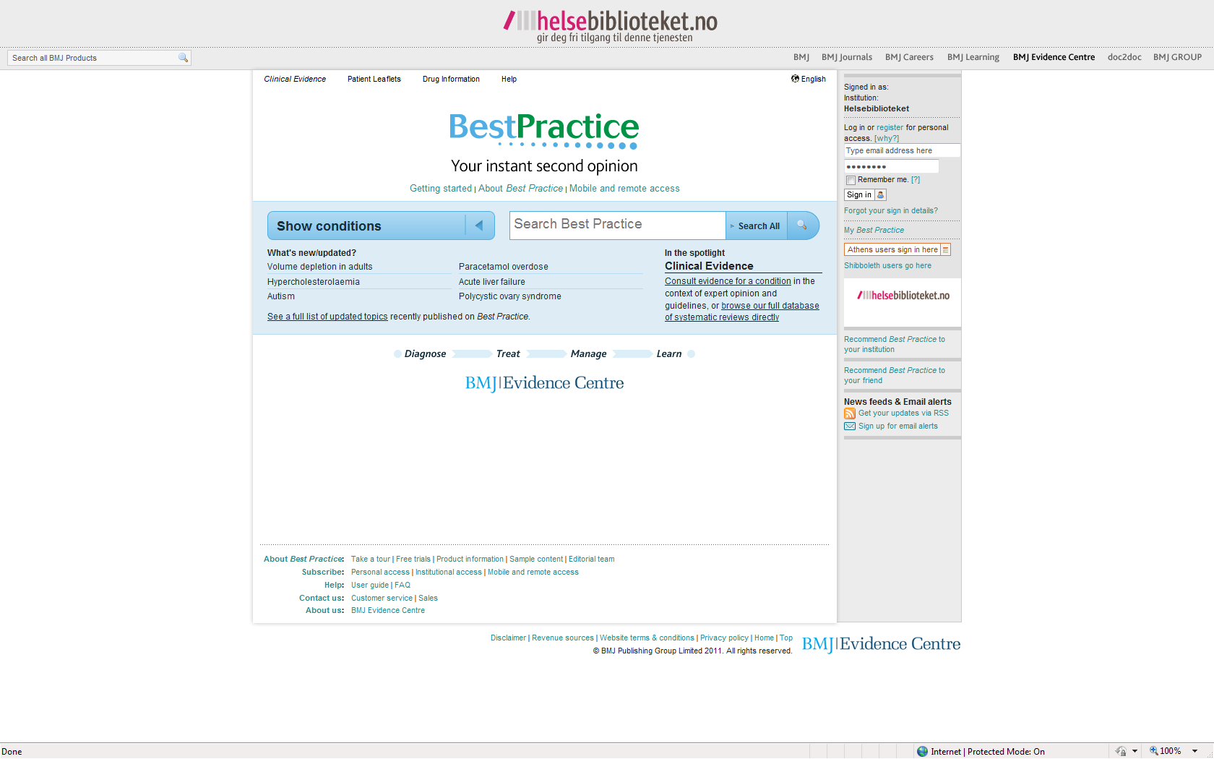1214x759 pixels.
Task: Click the email alerts envelope icon
Action: tap(850, 426)
